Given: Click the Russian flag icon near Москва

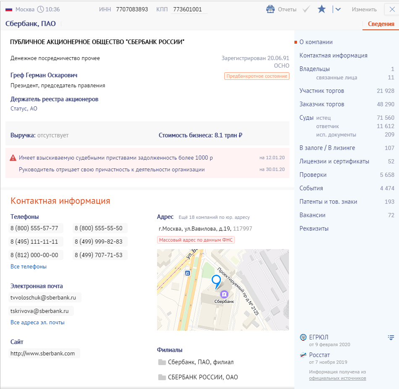Looking at the screenshot, I should pos(9,9).
